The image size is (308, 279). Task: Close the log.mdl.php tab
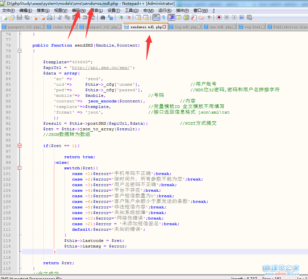tap(199, 27)
